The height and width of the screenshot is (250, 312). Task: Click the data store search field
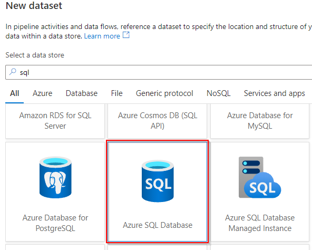click(x=159, y=72)
